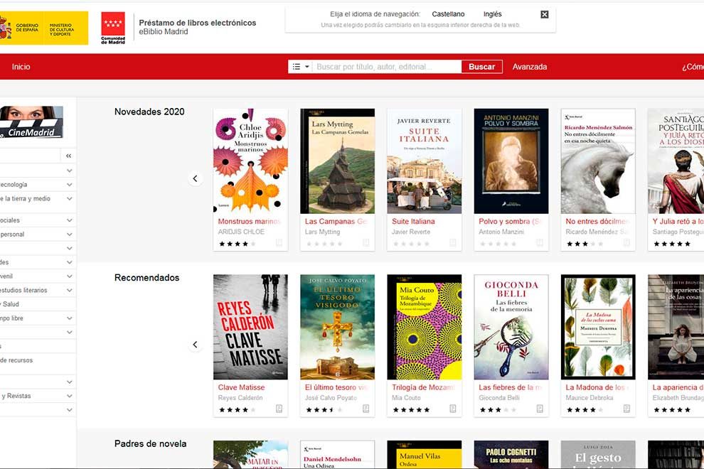Expand the 'y Revistas' sidebar category
Viewport: 704px width, 469px height.
(x=69, y=396)
